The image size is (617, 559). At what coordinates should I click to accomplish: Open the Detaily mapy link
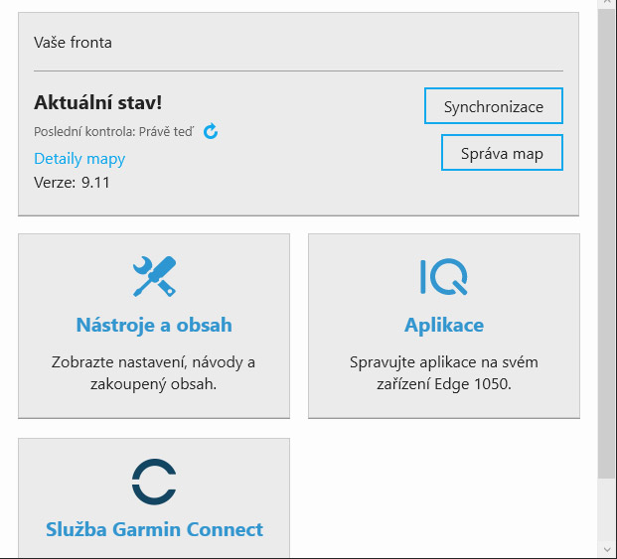pos(79,159)
